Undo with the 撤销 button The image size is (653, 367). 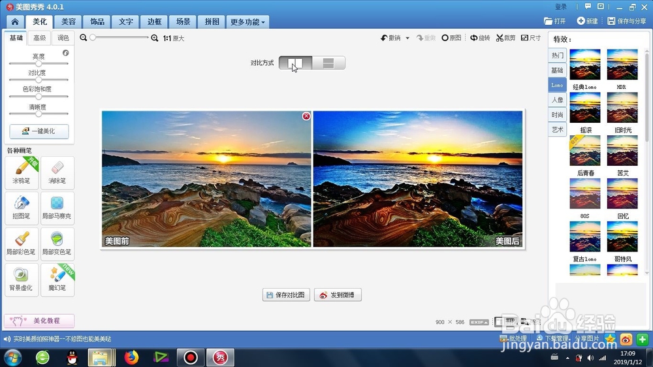[390, 38]
